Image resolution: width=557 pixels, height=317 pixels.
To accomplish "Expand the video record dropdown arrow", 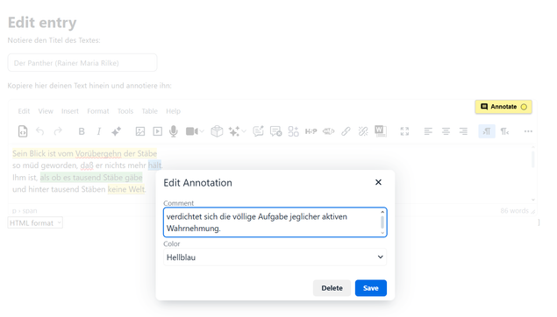I will [x=202, y=131].
